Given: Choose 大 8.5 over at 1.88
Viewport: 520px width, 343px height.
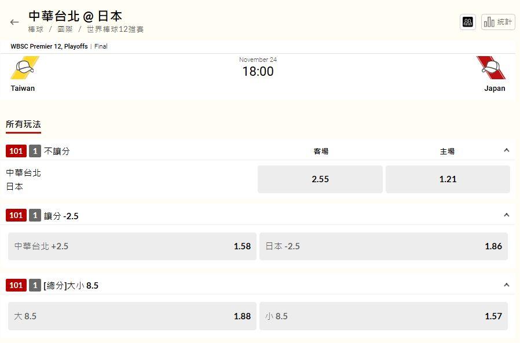Looking at the screenshot, I should point(132,316).
